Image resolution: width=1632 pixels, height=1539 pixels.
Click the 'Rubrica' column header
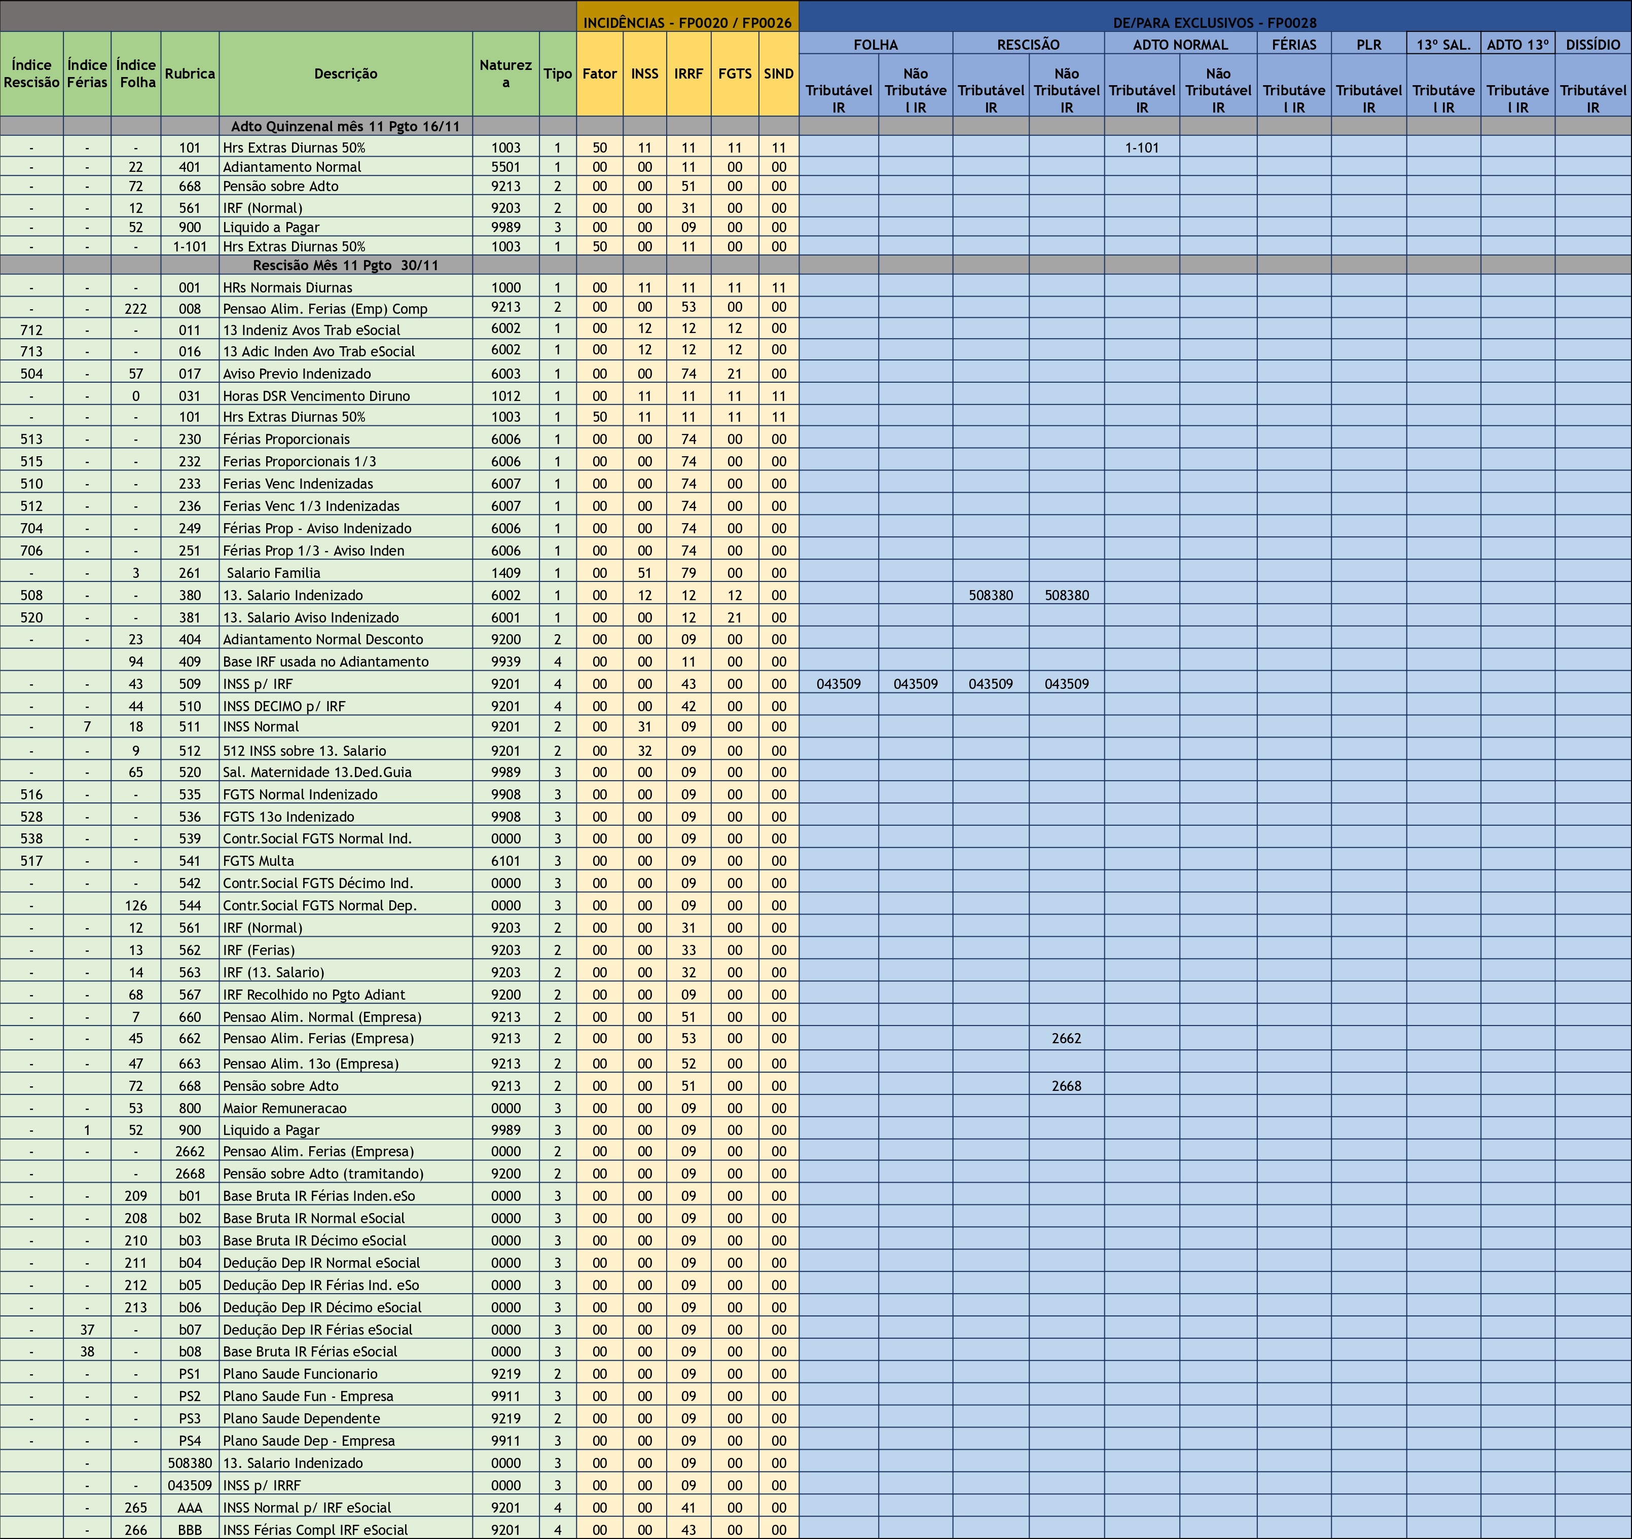pyautogui.click(x=190, y=74)
